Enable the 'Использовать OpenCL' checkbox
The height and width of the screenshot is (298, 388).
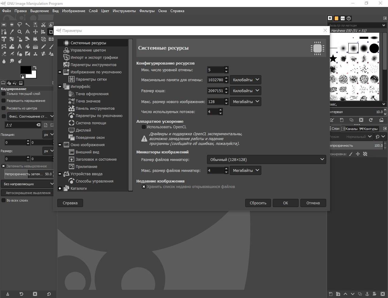coord(144,127)
